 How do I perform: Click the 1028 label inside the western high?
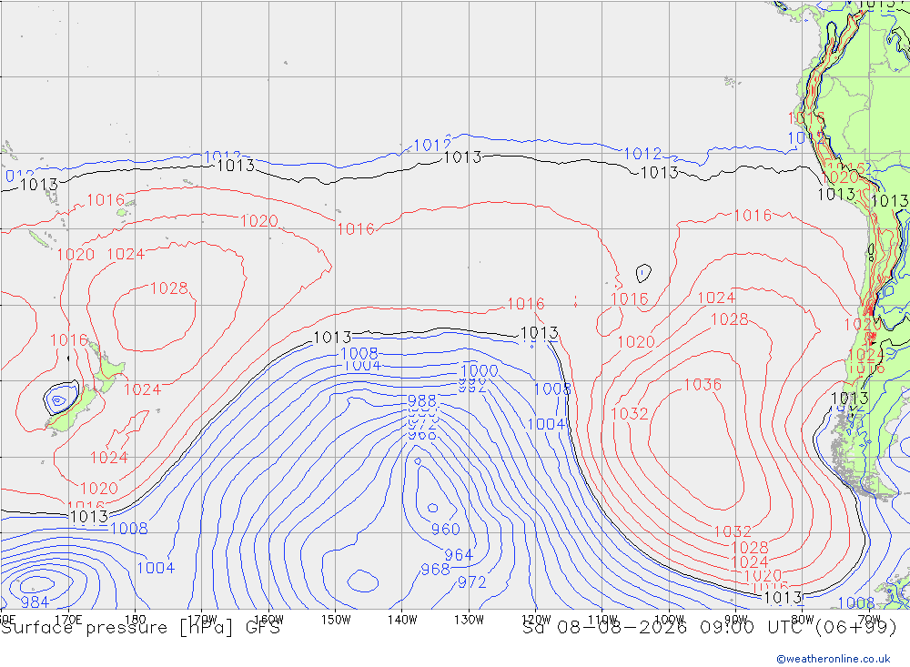169,288
